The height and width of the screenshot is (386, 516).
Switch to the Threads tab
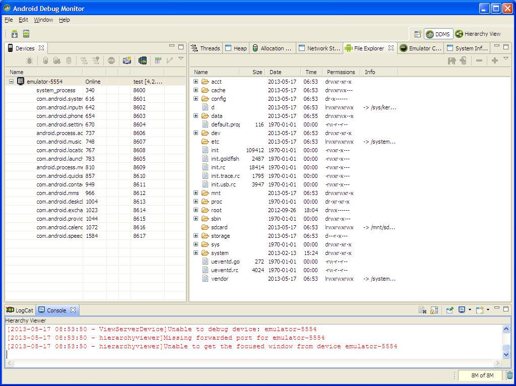[206, 48]
